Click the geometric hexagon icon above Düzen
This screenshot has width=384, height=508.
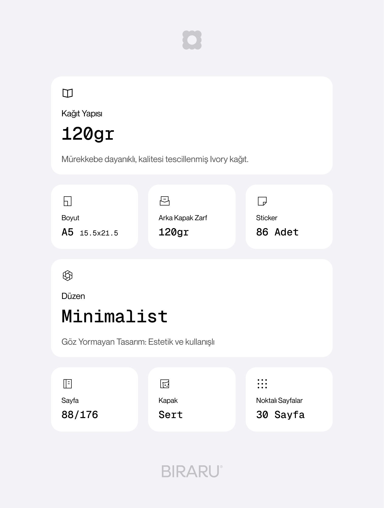coord(68,275)
